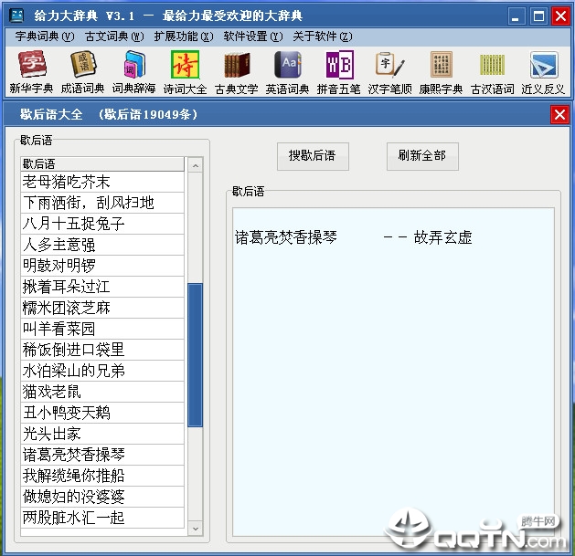This screenshot has height=556, width=575.
Task: Launch the 词典辞海 toolbar icon
Action: (133, 72)
